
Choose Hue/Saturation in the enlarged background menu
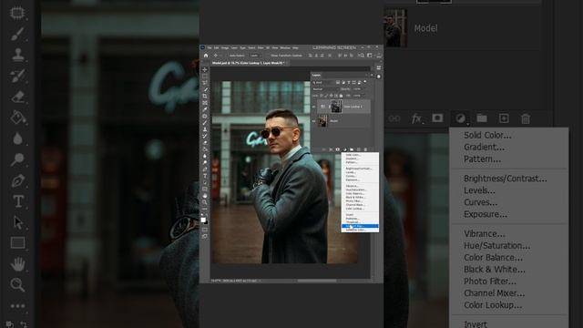point(496,245)
